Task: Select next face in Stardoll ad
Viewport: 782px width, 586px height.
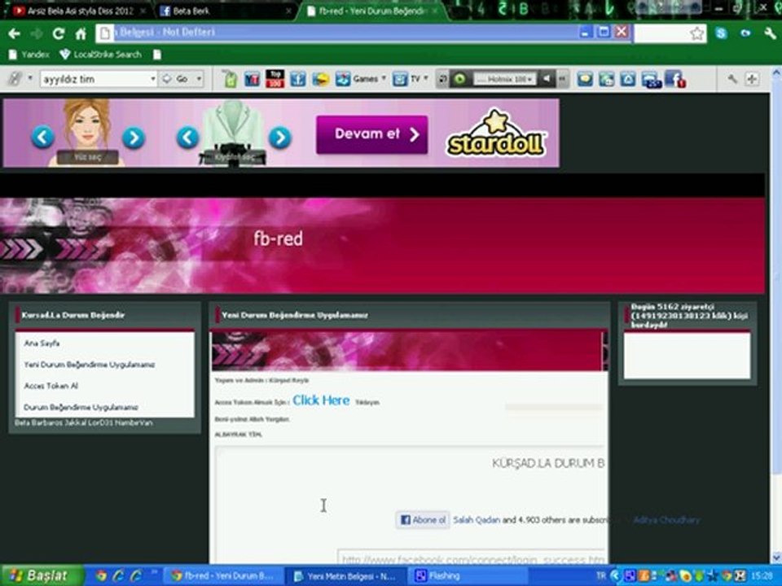Action: [x=134, y=138]
